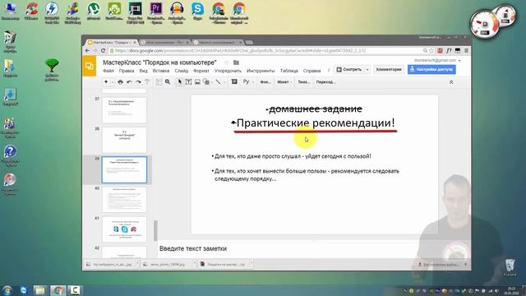
Task: Open the Chrome icon on the taskbar
Action: click(58, 290)
